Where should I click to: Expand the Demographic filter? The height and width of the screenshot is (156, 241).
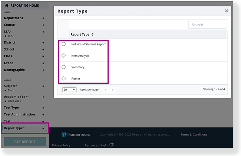[43, 70]
